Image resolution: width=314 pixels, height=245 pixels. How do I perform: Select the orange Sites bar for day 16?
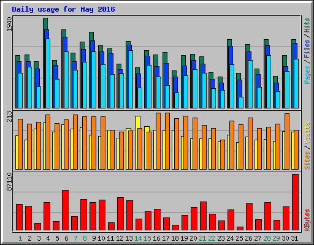click(158, 141)
